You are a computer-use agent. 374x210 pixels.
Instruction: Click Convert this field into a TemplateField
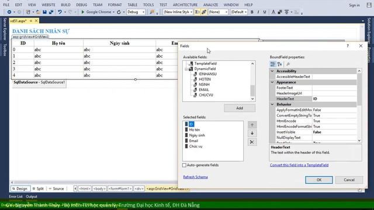pos(299,165)
